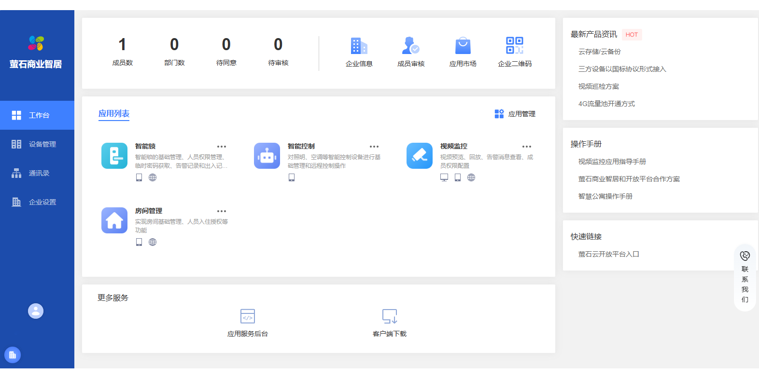The width and height of the screenshot is (759, 379).
Task: Launch the 智能控制 robot icon
Action: pyautogui.click(x=267, y=156)
